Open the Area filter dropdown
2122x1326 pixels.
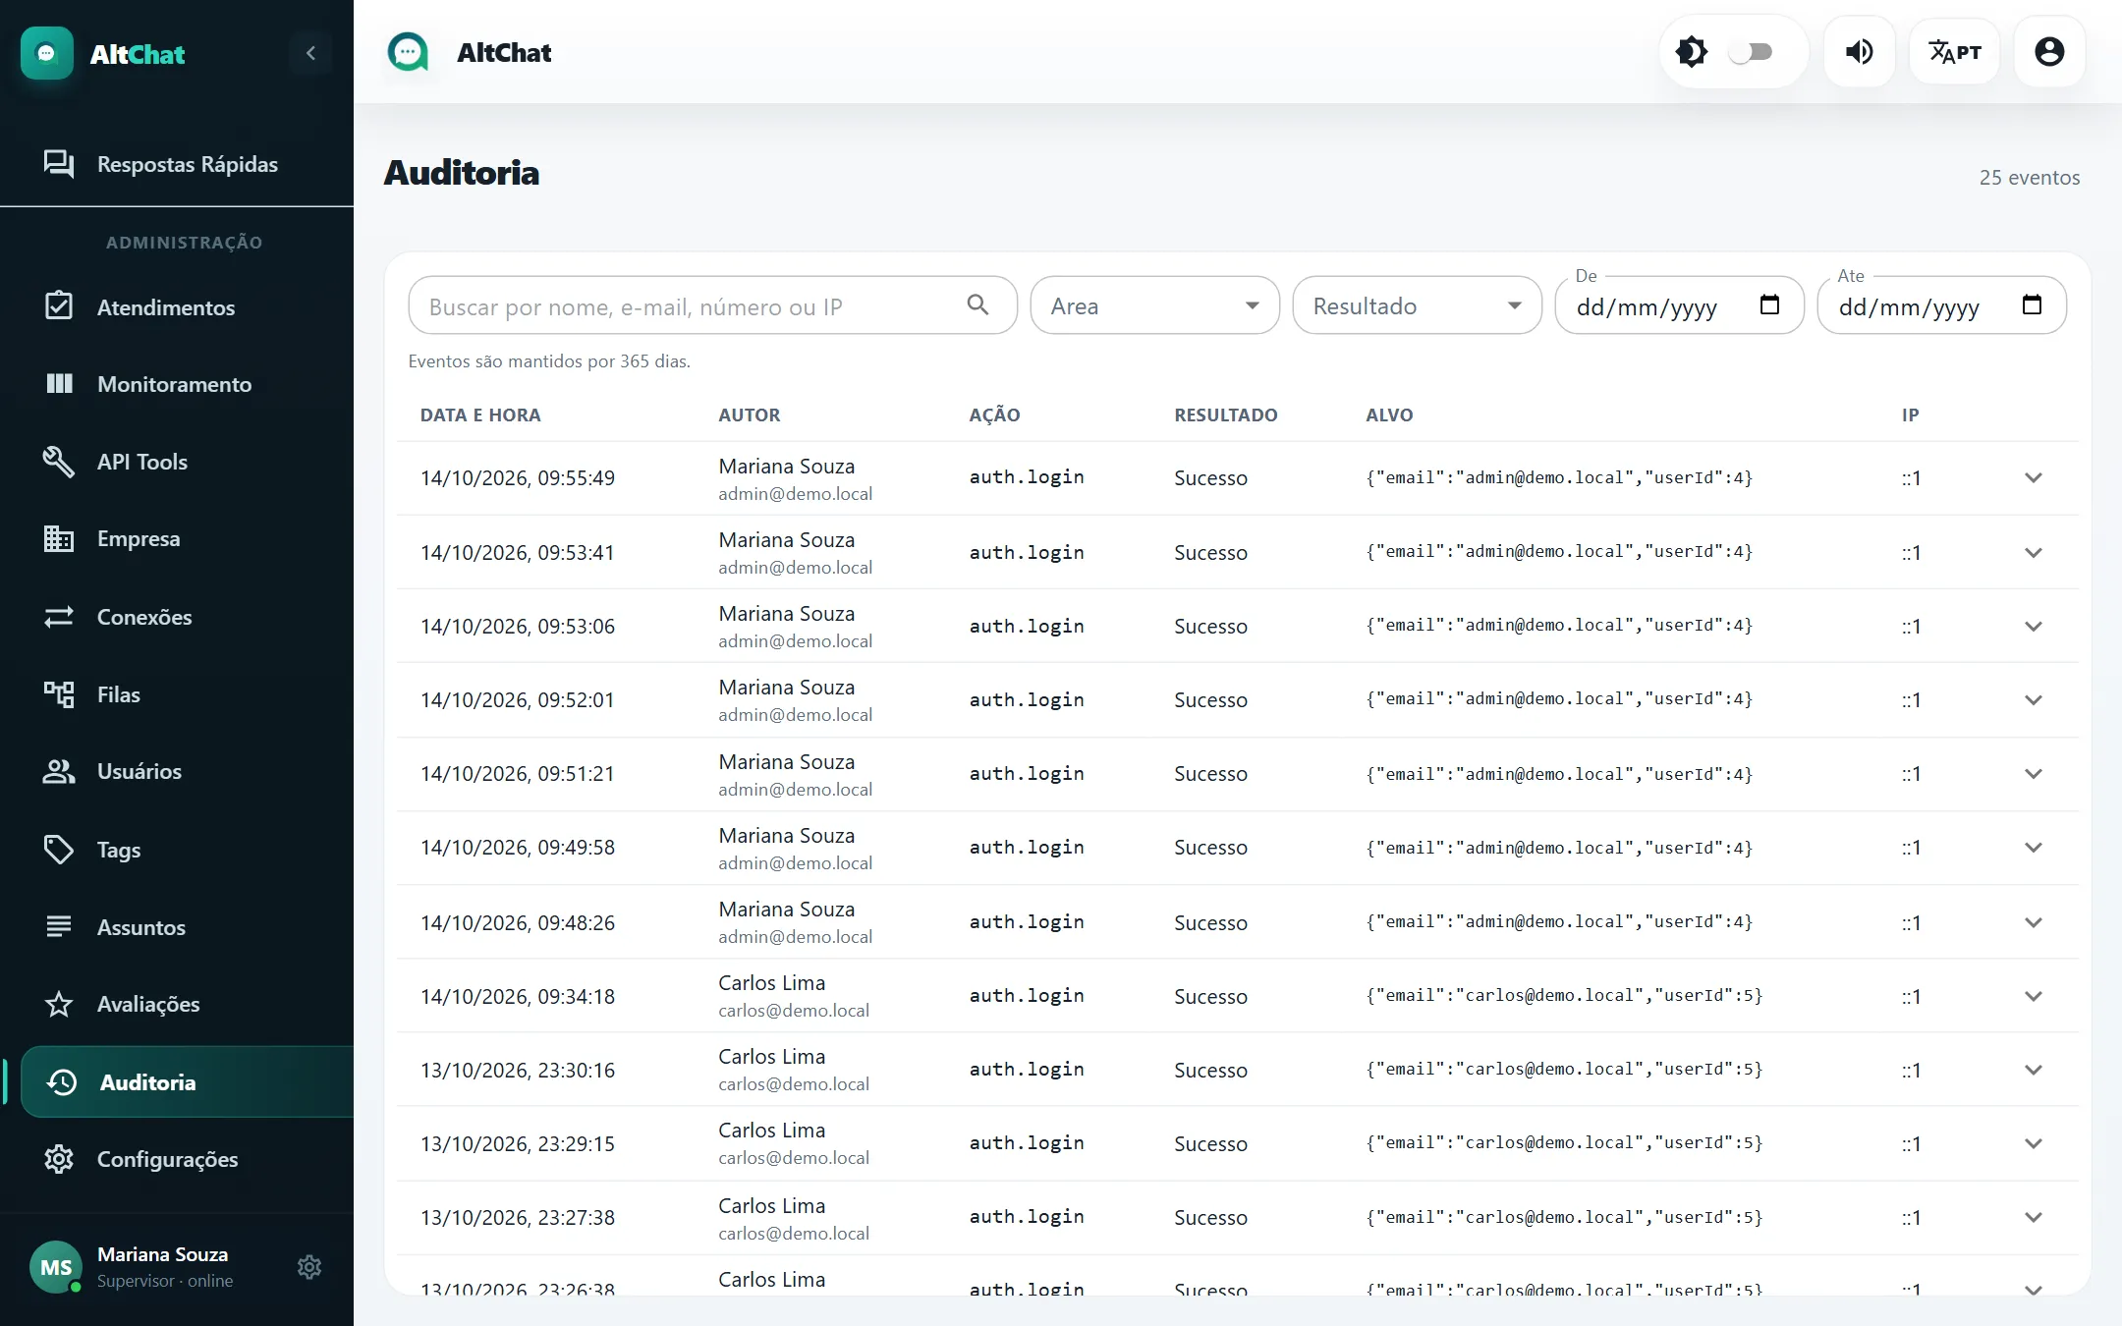1154,305
